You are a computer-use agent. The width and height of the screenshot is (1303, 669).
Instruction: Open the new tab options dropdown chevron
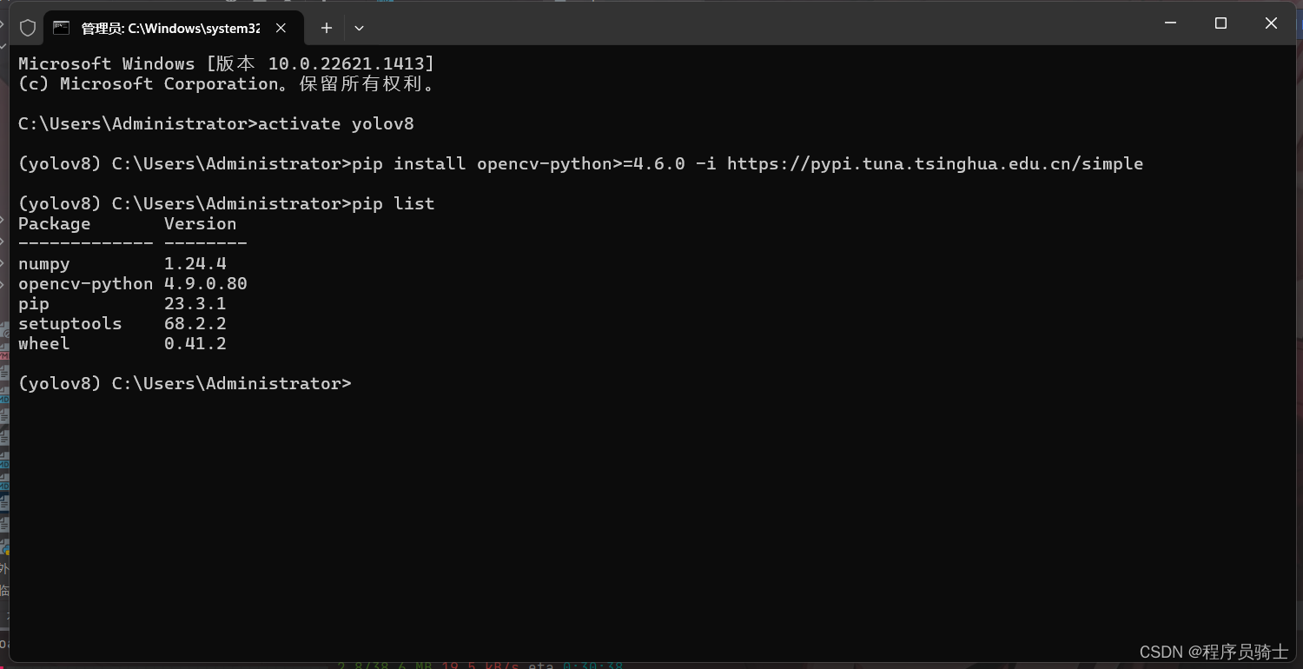click(x=359, y=27)
